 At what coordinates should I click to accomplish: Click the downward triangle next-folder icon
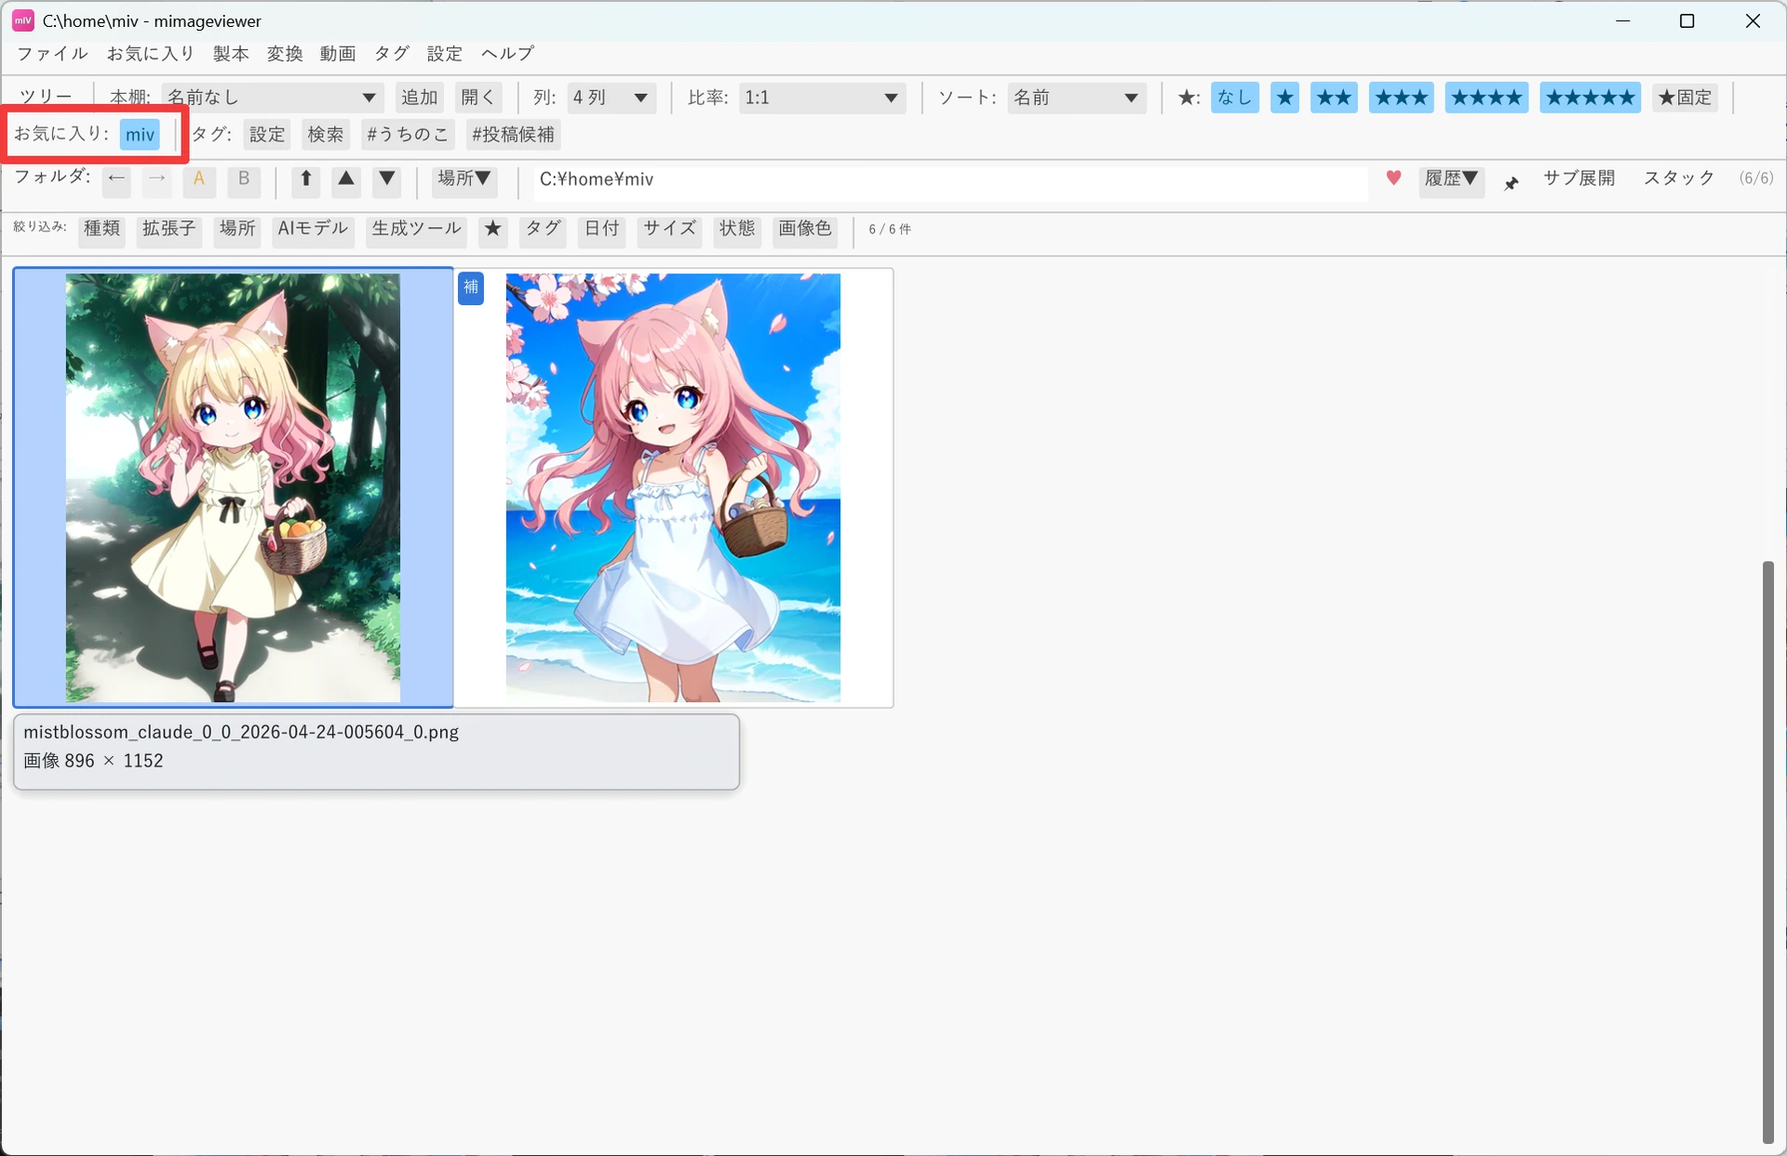point(387,179)
